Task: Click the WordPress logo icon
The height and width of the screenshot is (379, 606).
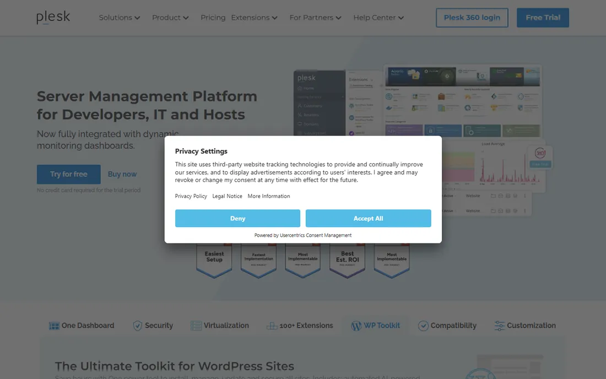Action: click(356, 326)
